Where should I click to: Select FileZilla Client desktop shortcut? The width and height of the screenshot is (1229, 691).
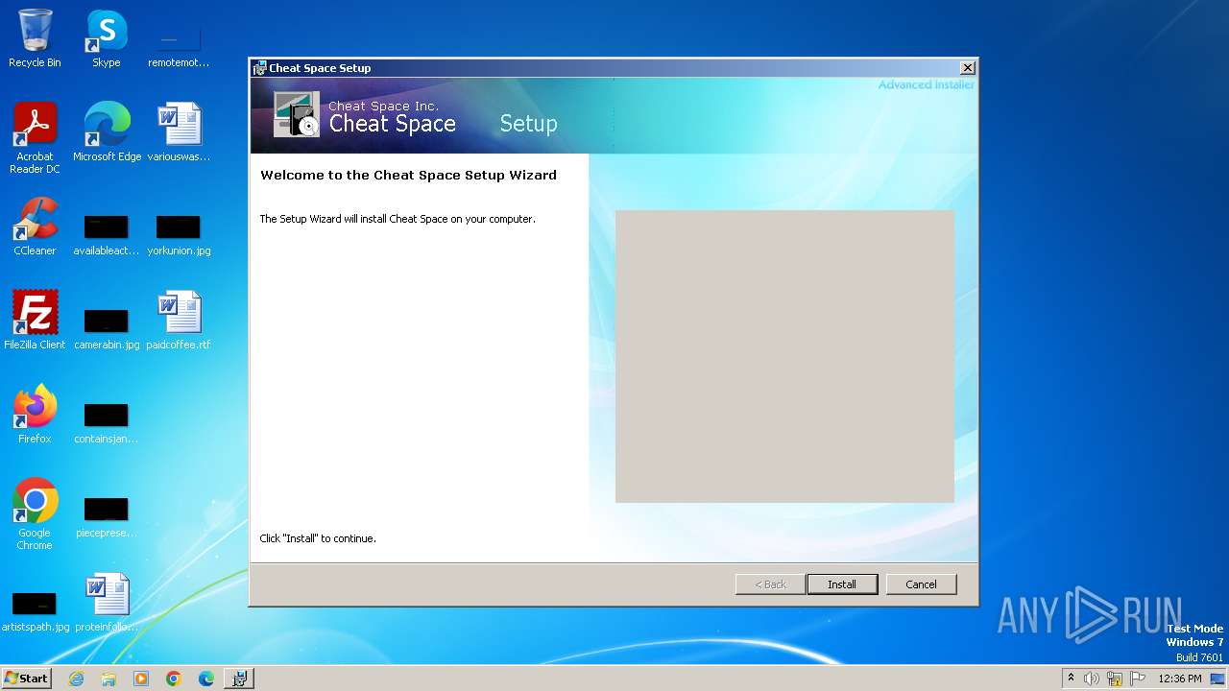tap(35, 321)
